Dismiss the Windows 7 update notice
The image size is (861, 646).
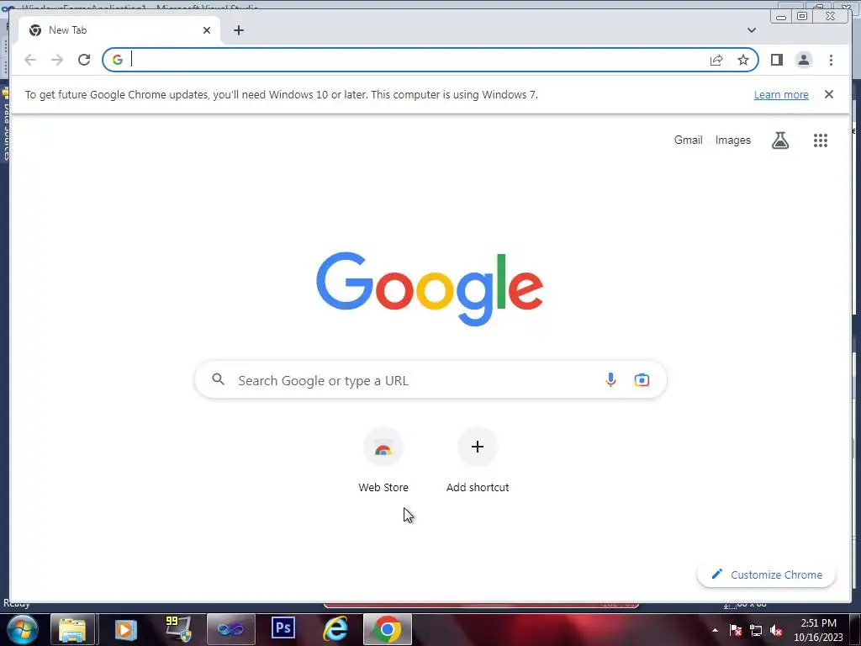click(x=828, y=94)
